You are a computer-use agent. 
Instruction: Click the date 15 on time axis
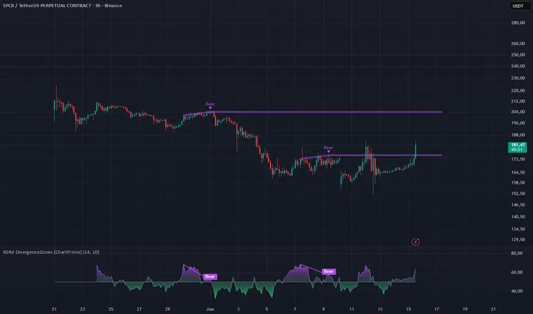click(x=408, y=309)
